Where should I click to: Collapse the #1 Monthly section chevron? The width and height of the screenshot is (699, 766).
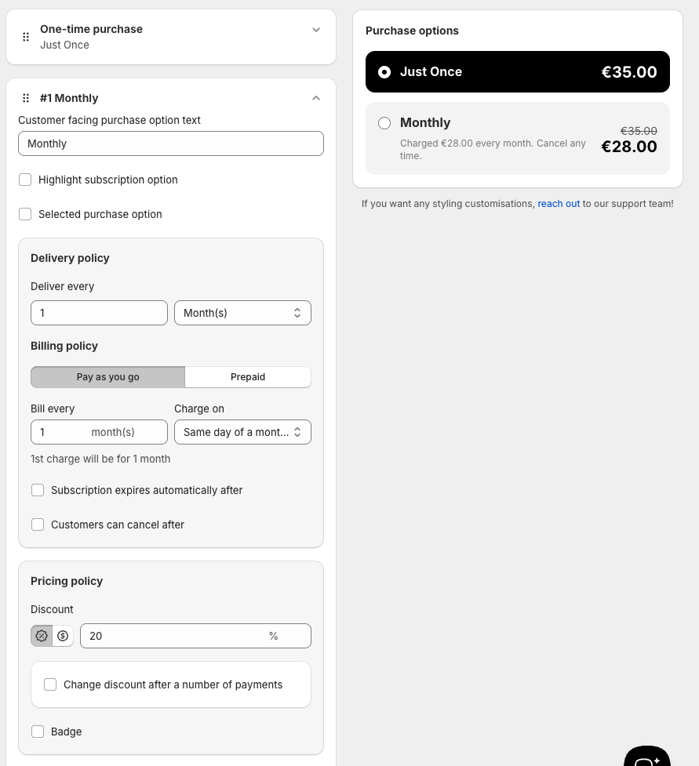tap(316, 98)
